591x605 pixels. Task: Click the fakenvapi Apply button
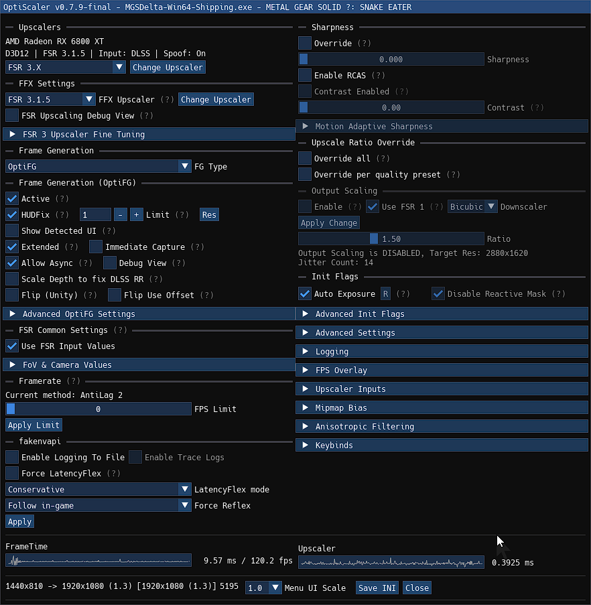(x=19, y=522)
